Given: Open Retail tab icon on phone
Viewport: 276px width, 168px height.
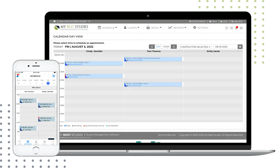Looking at the screenshot, I should [x=44, y=142].
